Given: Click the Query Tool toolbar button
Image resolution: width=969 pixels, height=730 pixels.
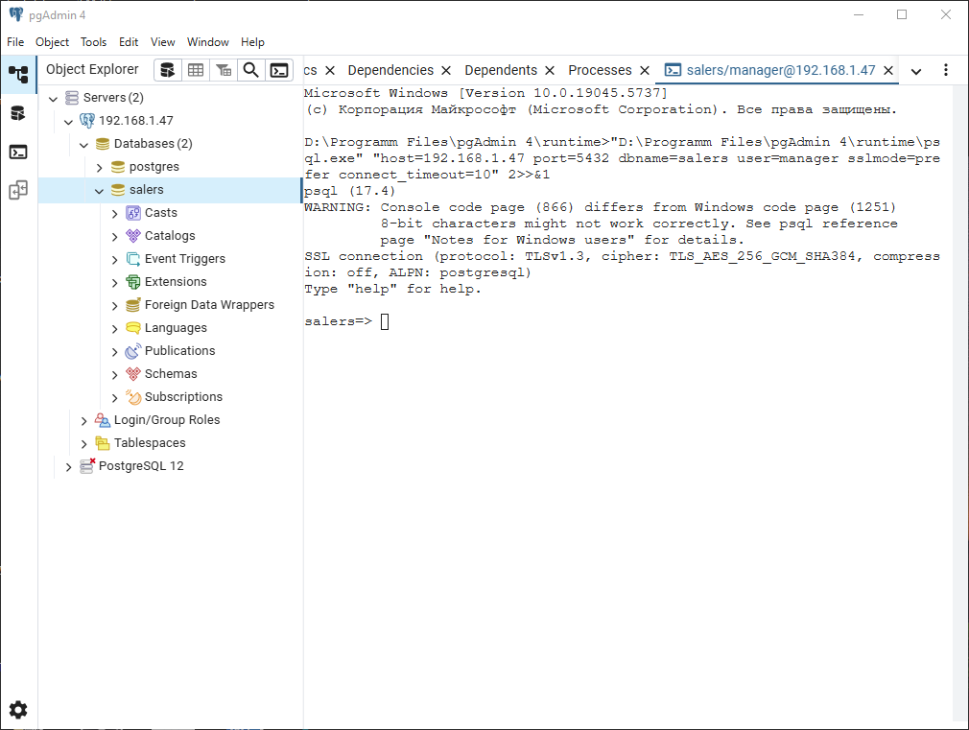Looking at the screenshot, I should 168,70.
